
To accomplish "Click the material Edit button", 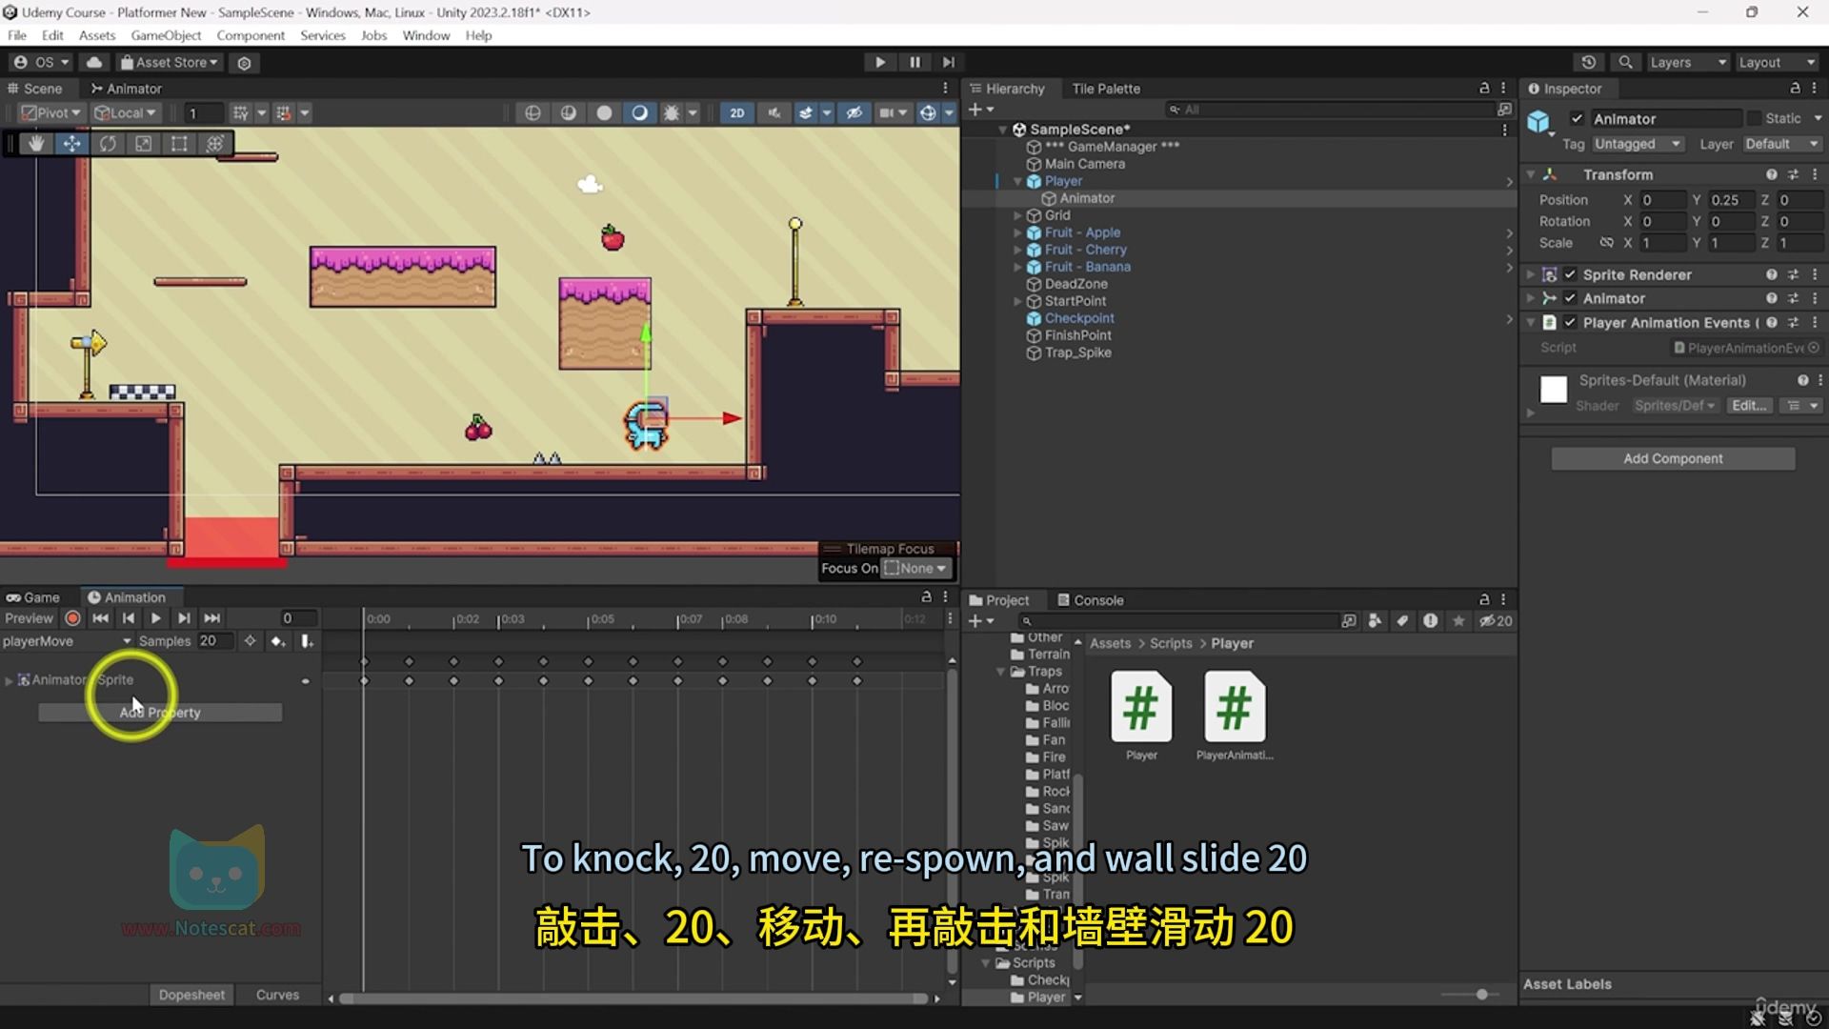I will pyautogui.click(x=1749, y=406).
